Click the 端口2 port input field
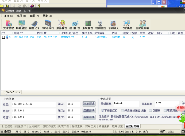 tap(74, 111)
